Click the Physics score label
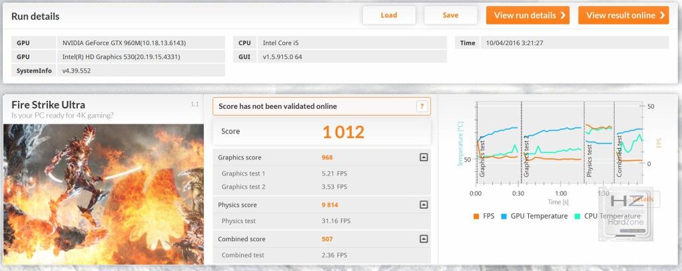The height and width of the screenshot is (271, 682). coord(238,205)
